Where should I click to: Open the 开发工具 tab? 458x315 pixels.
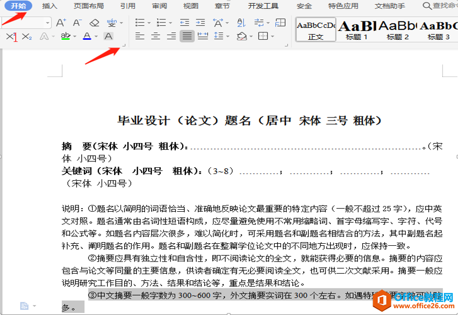[263, 6]
